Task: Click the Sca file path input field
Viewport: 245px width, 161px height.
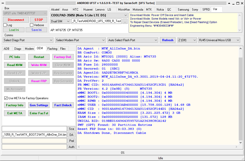Action: tap(34, 129)
